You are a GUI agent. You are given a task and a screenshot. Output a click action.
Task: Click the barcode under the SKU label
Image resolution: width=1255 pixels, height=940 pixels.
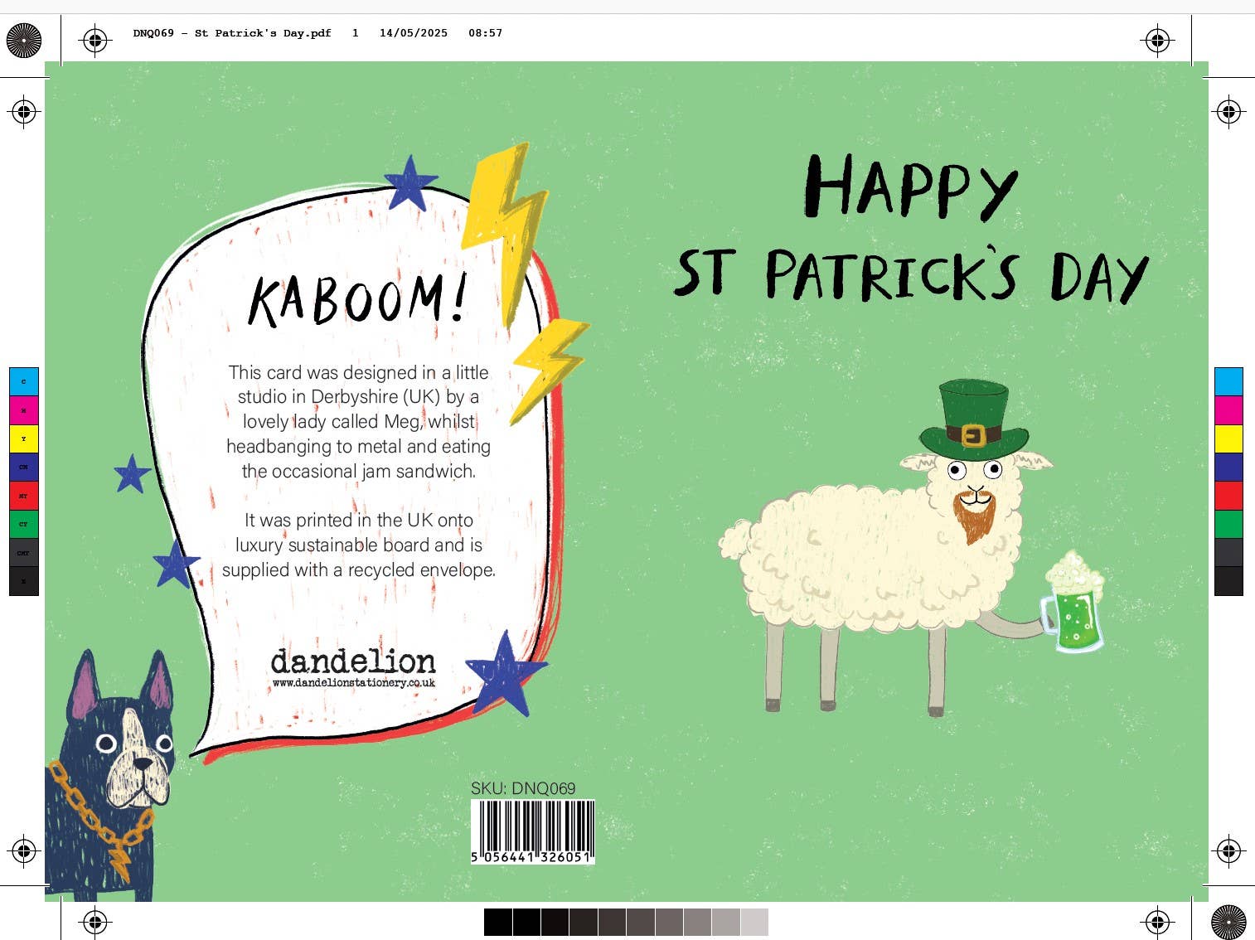532,831
